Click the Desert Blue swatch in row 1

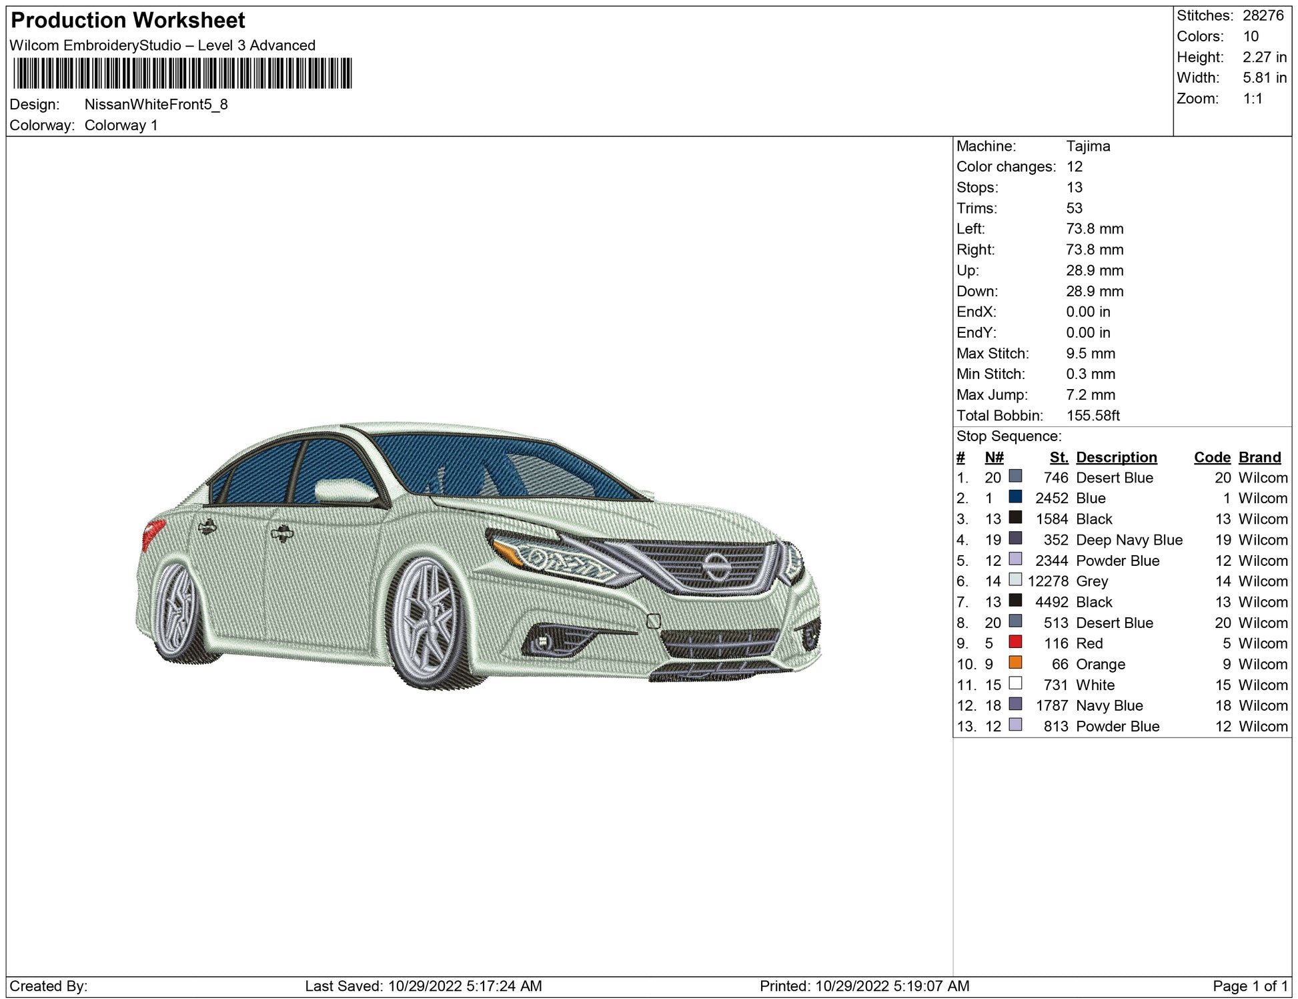(1015, 476)
